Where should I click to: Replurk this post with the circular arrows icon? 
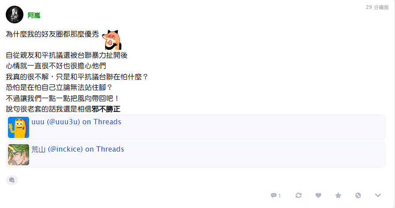click(298, 195)
